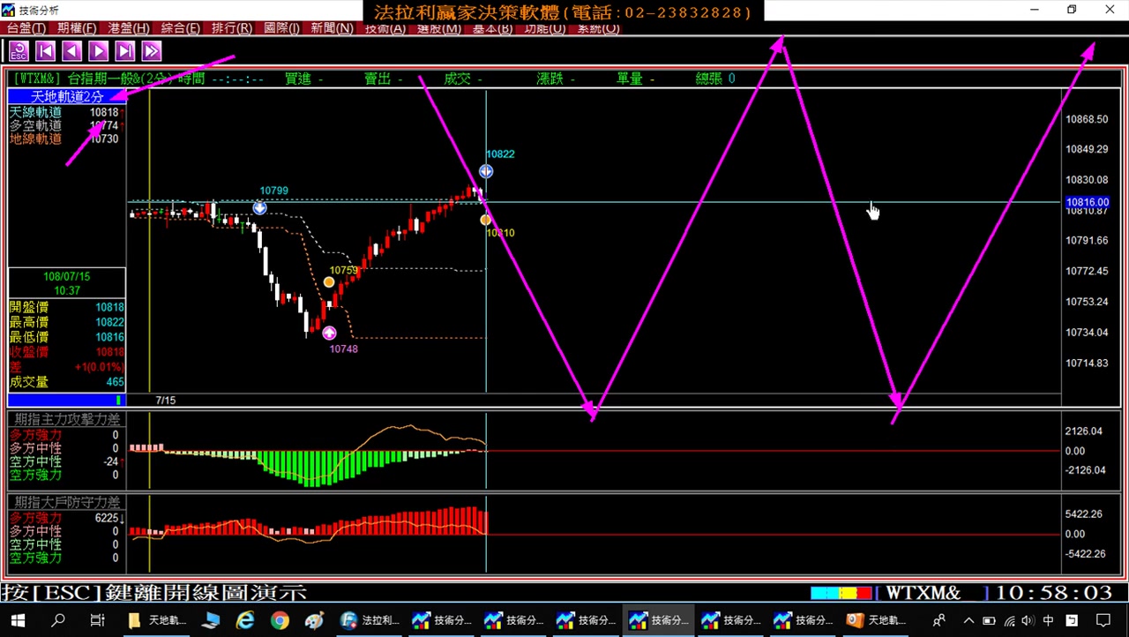Open the 台盤(T) menu
Image resolution: width=1129 pixels, height=637 pixels.
tap(26, 28)
